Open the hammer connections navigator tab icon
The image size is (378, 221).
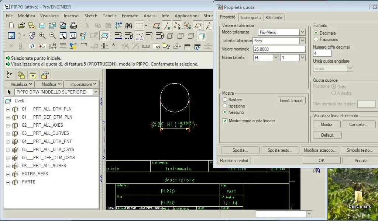point(45,75)
